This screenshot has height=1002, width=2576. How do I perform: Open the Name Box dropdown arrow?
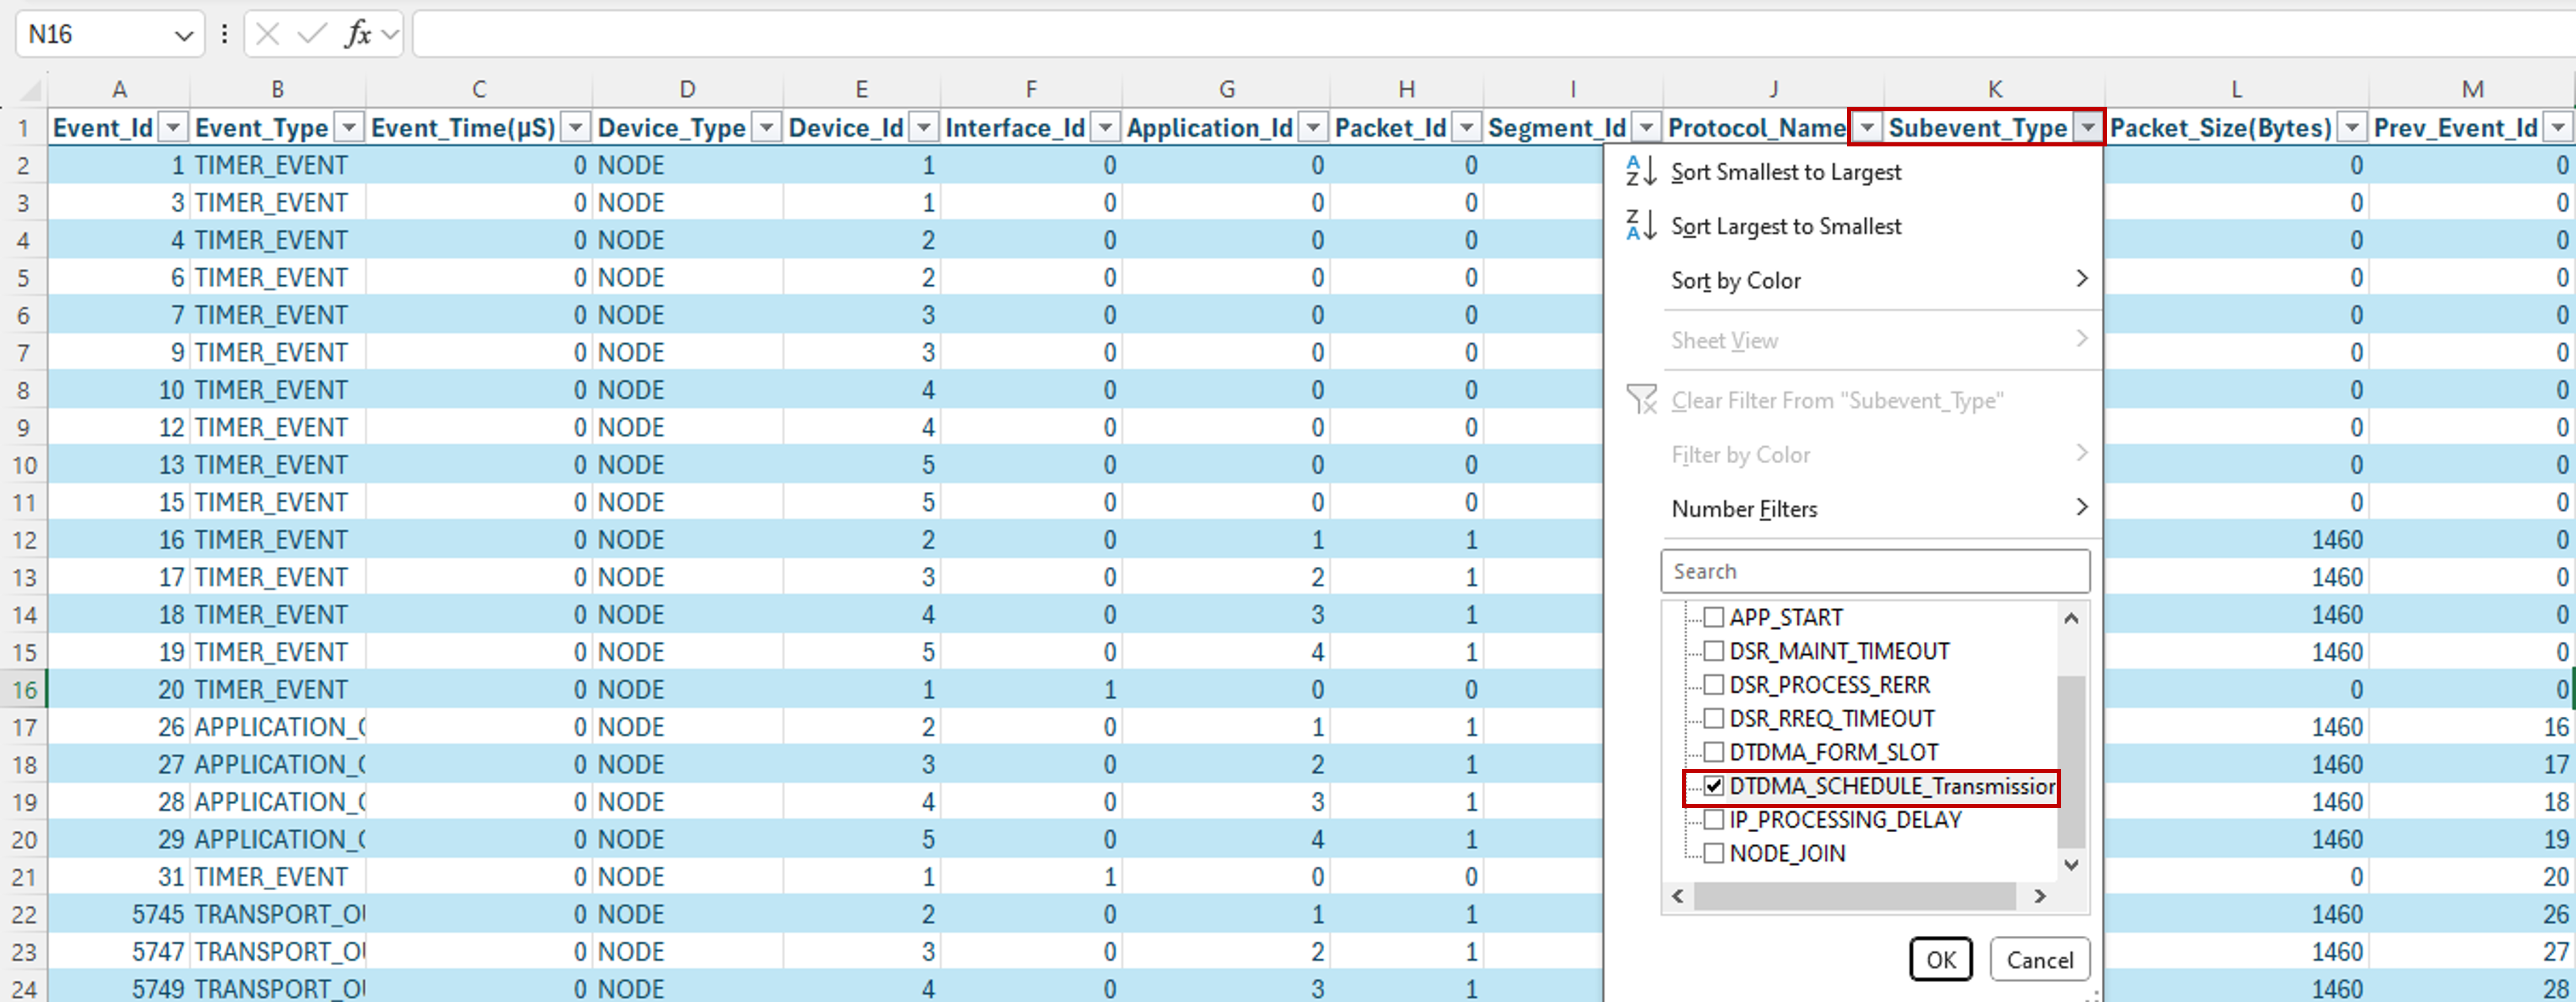tap(183, 36)
